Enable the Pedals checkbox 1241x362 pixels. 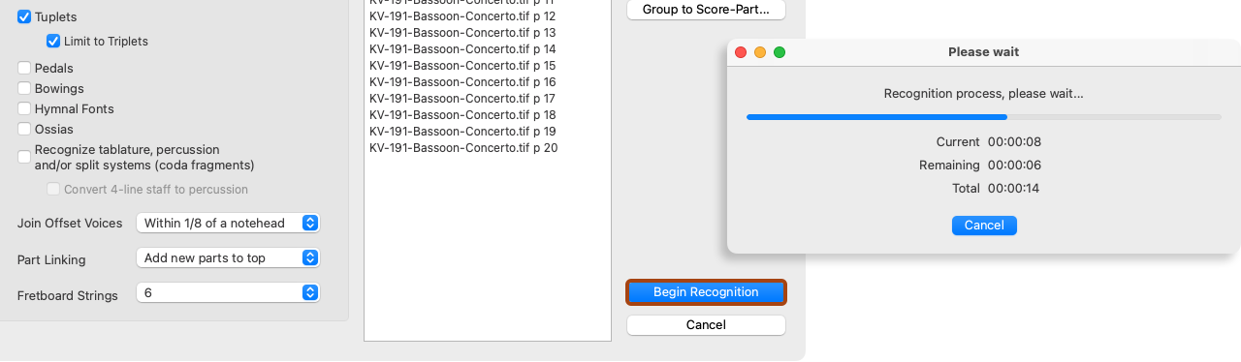(24, 69)
